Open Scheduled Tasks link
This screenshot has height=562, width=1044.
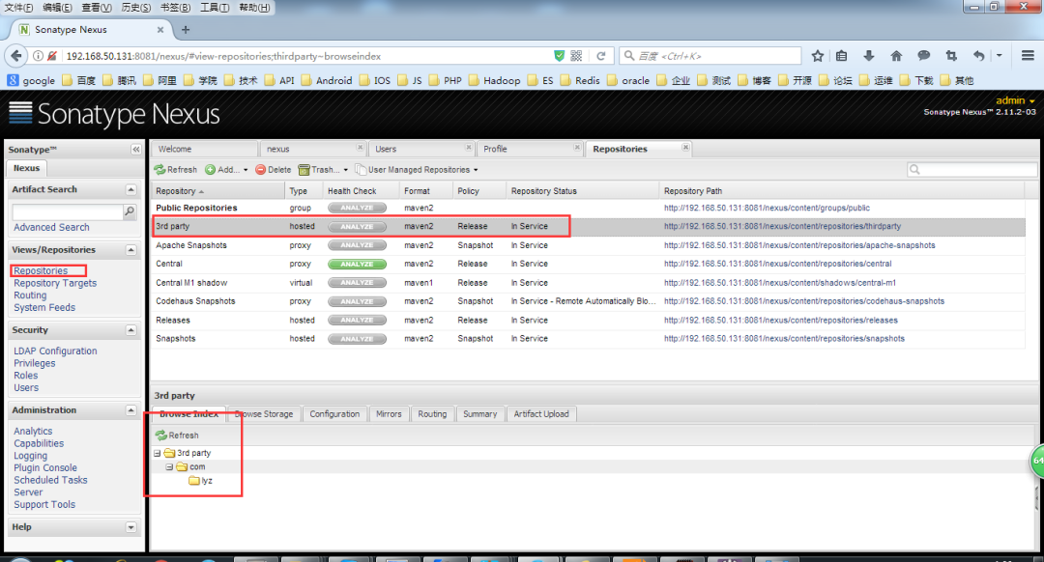(51, 480)
